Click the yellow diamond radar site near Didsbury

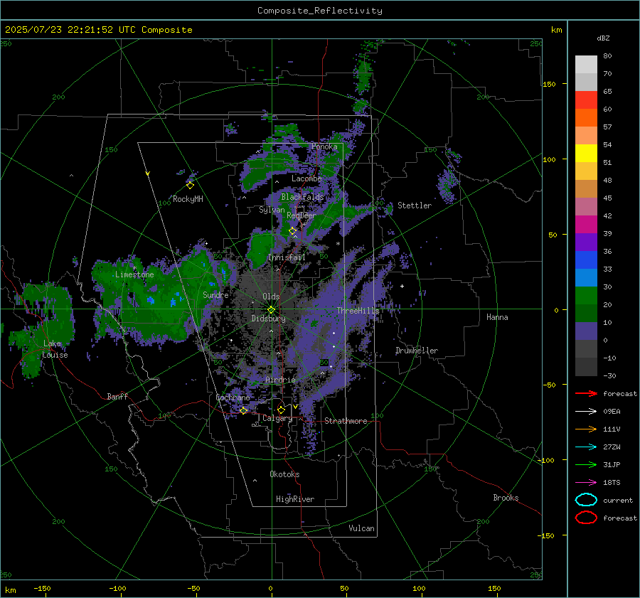tap(271, 310)
